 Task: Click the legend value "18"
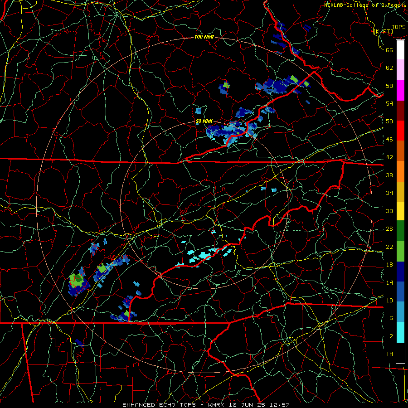tap(389, 265)
